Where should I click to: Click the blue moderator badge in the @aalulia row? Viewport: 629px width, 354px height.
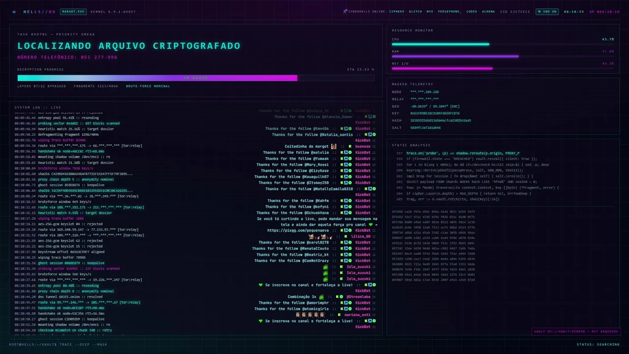pyautogui.click(x=345, y=152)
